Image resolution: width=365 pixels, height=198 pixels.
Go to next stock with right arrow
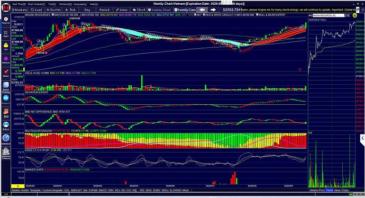click(x=213, y=10)
